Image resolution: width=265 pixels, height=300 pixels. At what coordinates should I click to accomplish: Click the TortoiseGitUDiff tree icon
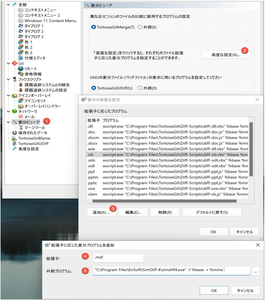coord(14,143)
